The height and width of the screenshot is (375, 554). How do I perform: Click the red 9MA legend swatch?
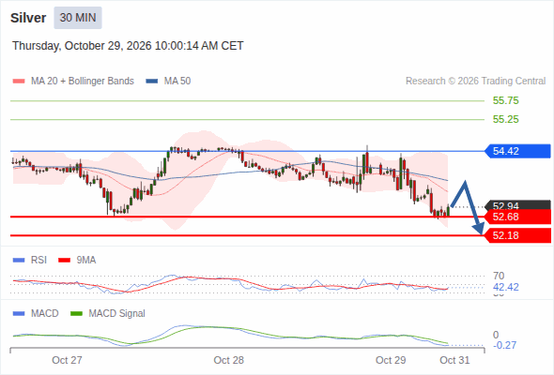[64, 261]
